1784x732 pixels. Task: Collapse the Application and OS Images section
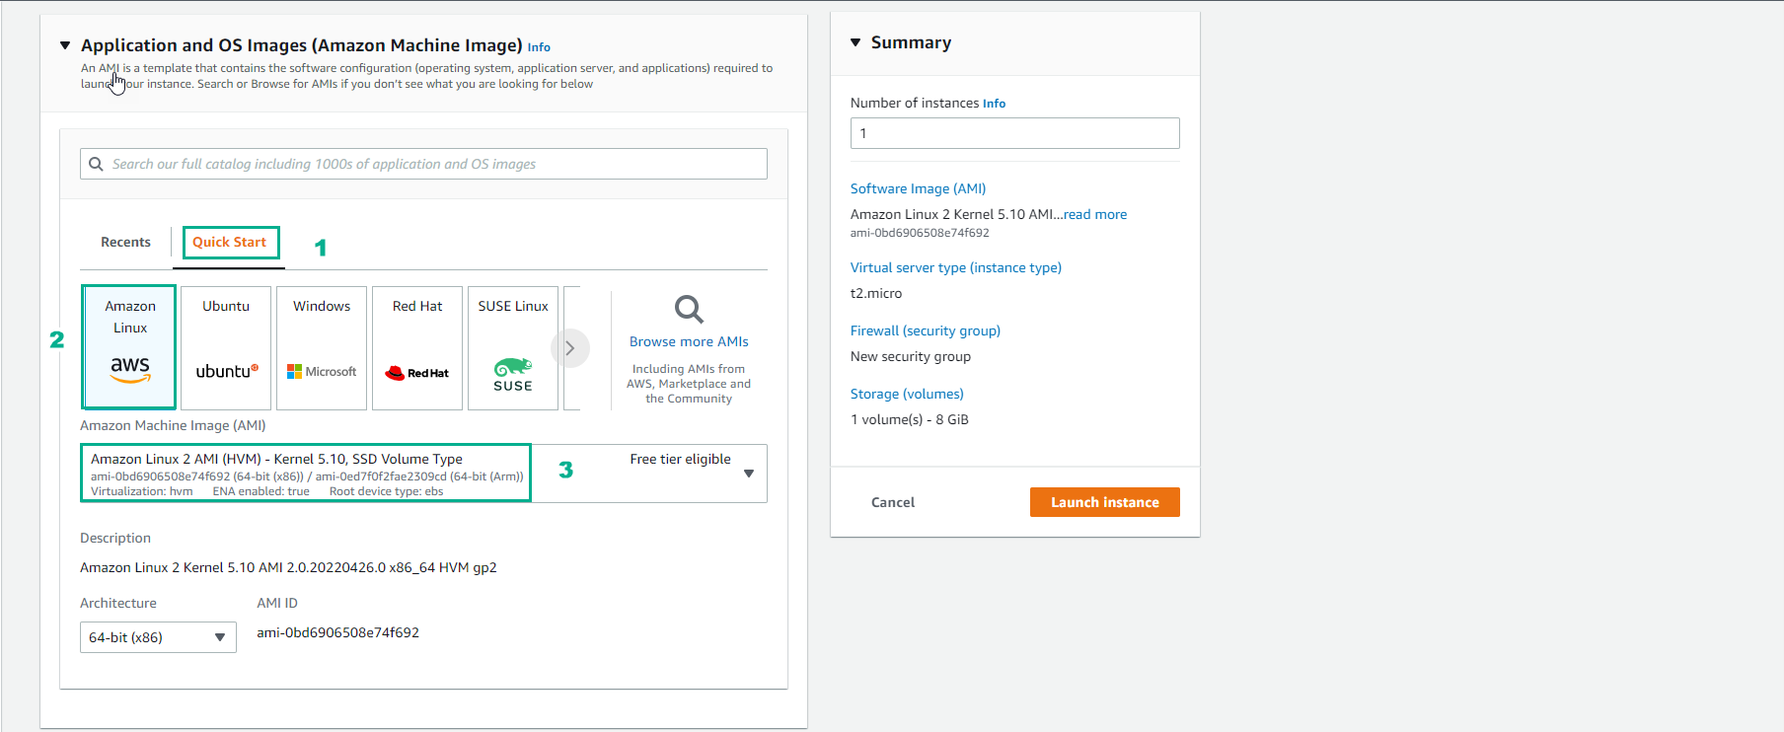point(65,45)
